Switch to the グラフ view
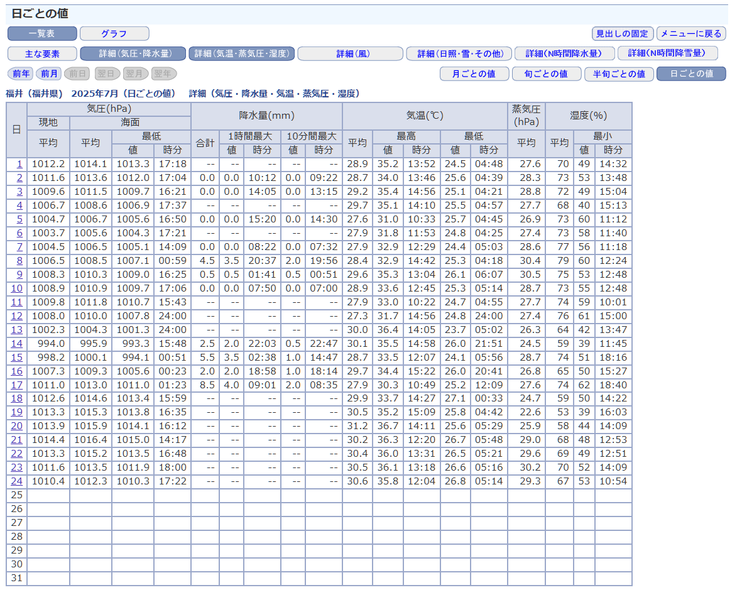The height and width of the screenshot is (590, 742). pyautogui.click(x=114, y=33)
